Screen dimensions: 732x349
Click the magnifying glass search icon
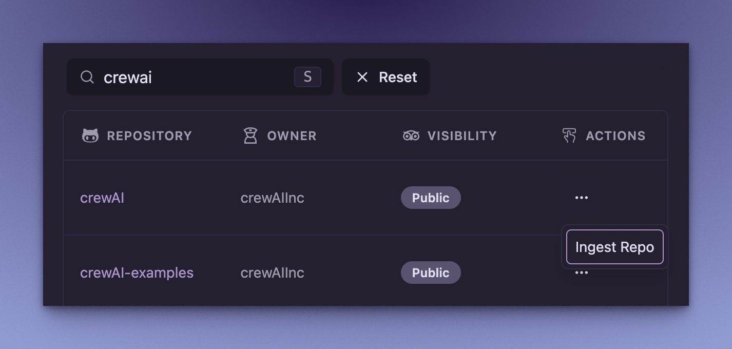pyautogui.click(x=87, y=77)
